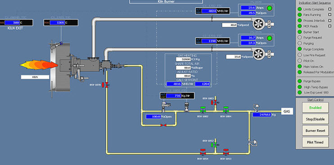
Task: Select the BSV-1053 red valve symbol
Action: [x=226, y=152]
